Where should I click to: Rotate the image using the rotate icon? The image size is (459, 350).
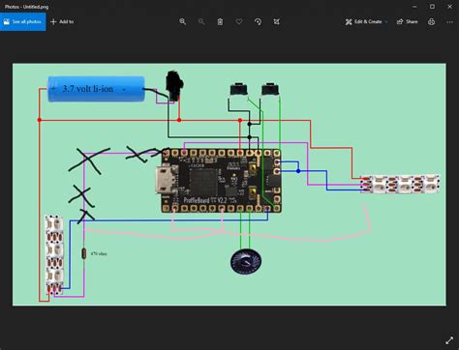coord(258,21)
